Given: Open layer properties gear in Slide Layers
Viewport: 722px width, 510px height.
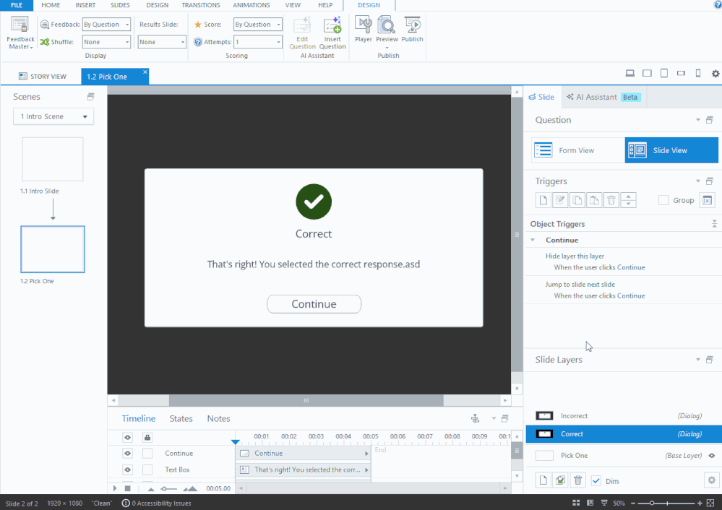Looking at the screenshot, I should pos(711,480).
